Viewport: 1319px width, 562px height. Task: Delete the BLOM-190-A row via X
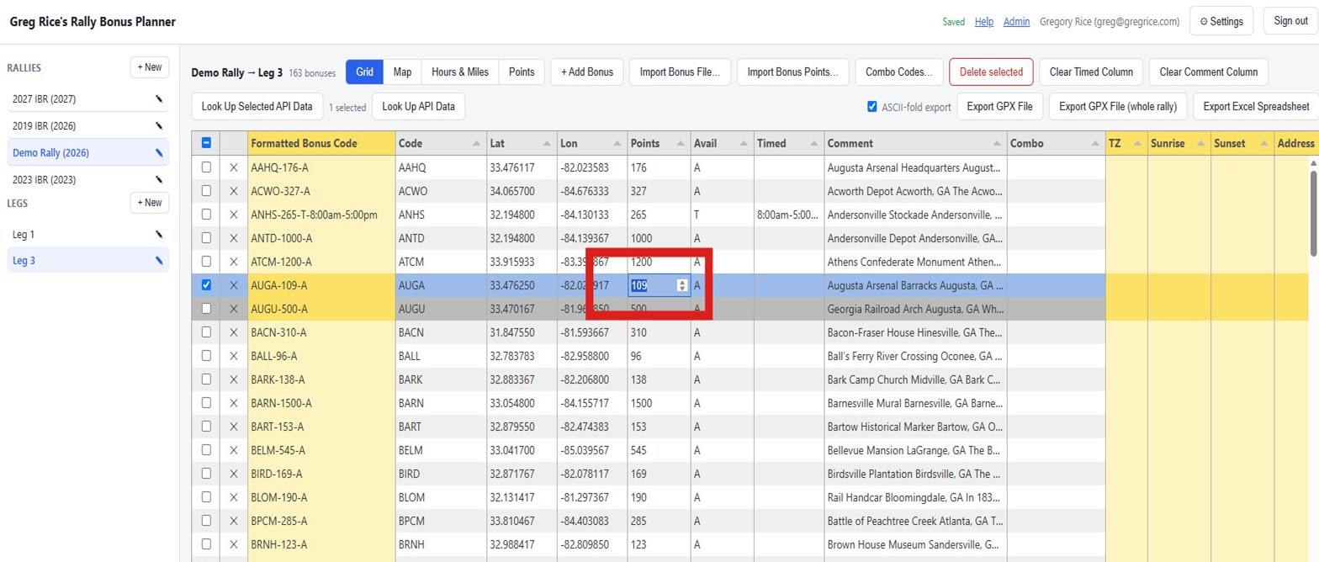click(x=234, y=497)
